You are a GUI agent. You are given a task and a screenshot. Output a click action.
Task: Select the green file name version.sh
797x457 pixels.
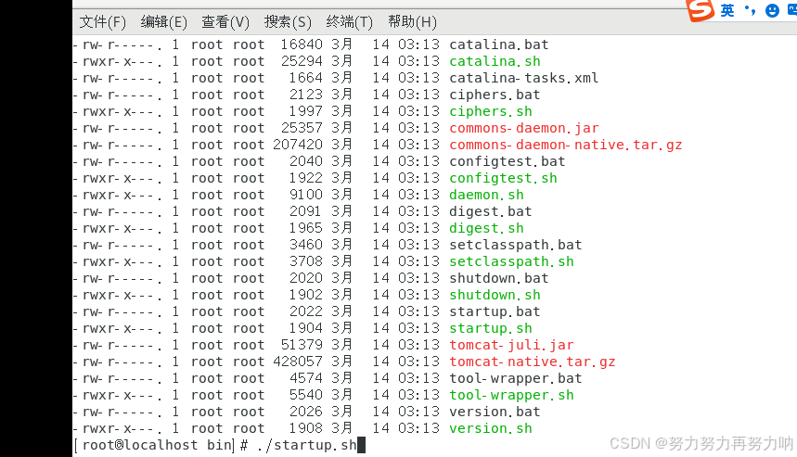tap(491, 428)
